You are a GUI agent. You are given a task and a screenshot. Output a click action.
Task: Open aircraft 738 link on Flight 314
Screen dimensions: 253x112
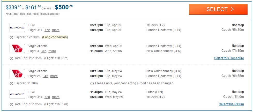click(x=47, y=97)
